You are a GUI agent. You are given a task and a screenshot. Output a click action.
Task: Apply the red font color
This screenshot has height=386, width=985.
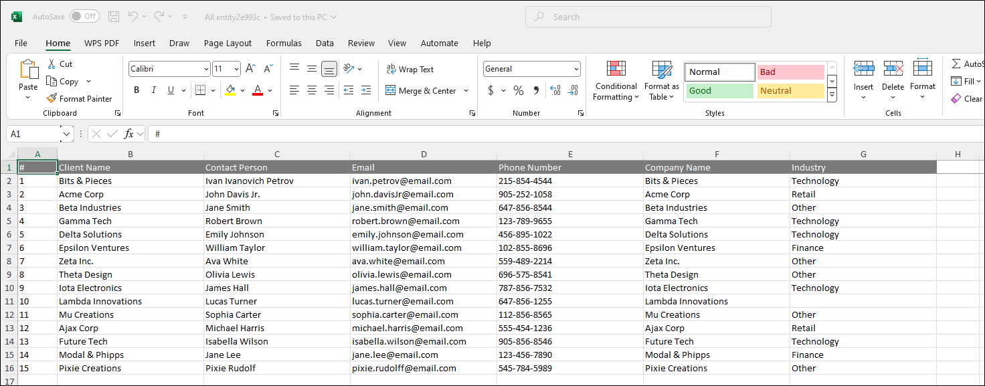(x=258, y=90)
